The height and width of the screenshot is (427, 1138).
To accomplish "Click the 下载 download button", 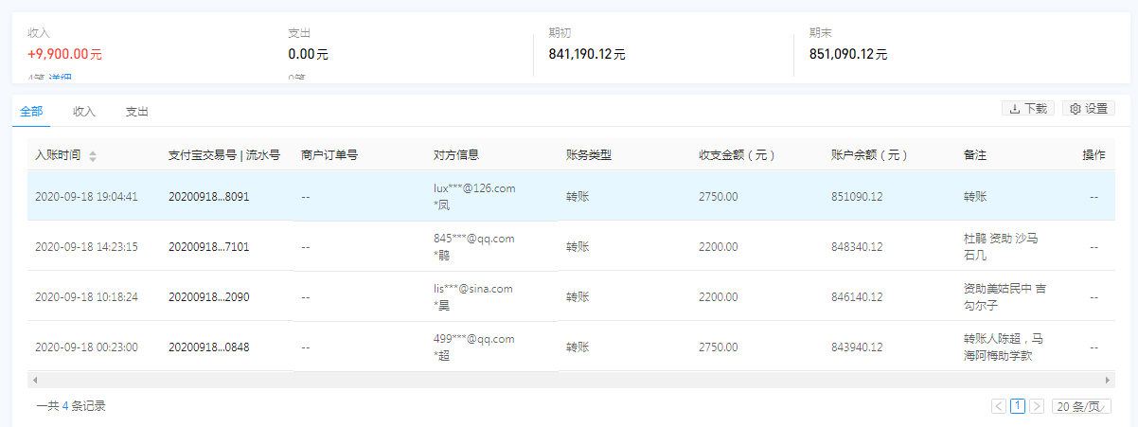I will click(x=1027, y=109).
